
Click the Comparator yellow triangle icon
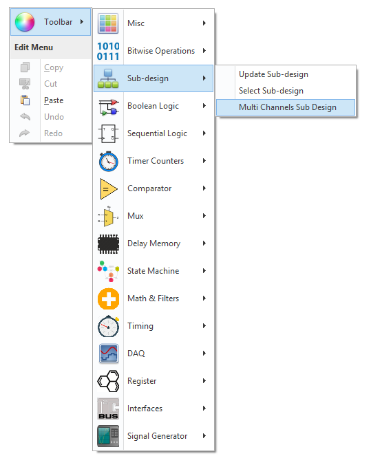[x=109, y=189]
